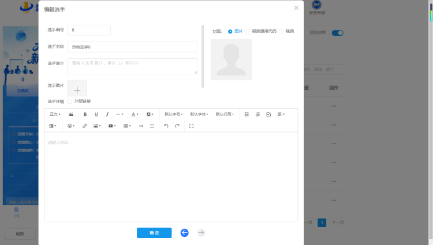The width and height of the screenshot is (433, 245).
Task: Open the 默认字体 font family dropdown
Action: [x=199, y=114]
